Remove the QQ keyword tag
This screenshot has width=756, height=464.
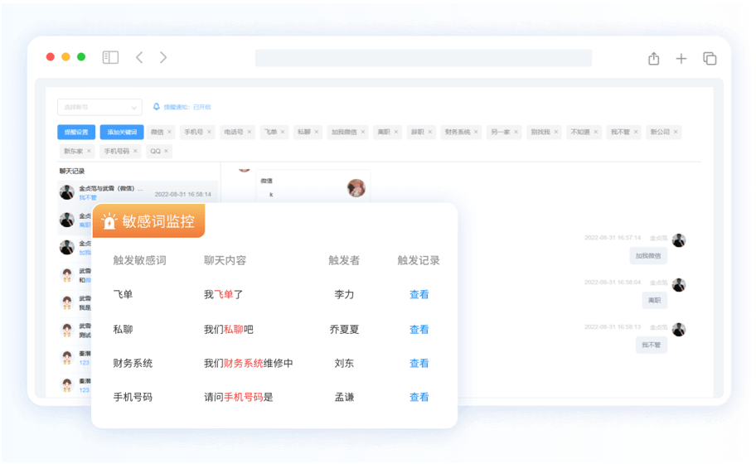166,152
